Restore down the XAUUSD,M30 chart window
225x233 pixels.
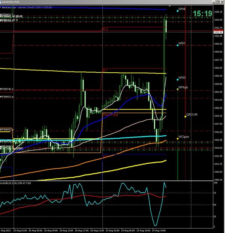218,1
